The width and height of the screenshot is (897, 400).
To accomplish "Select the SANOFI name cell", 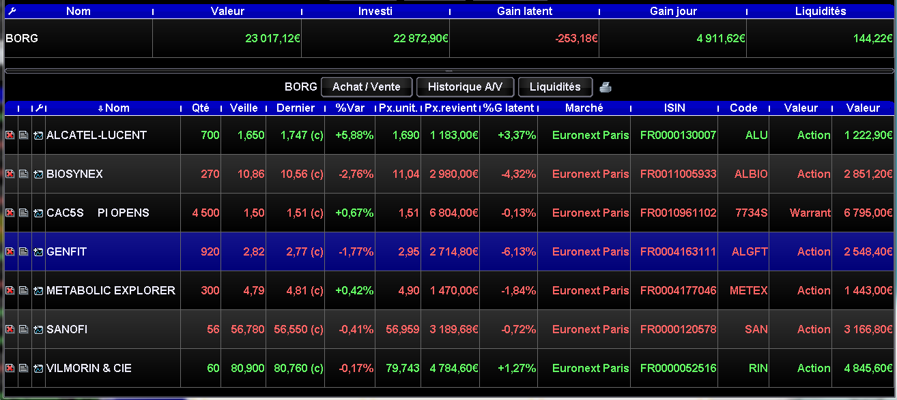I will pyautogui.click(x=113, y=329).
